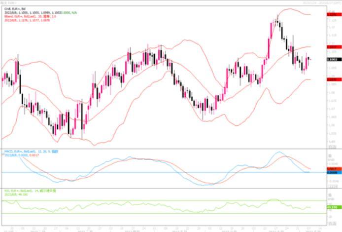Click the chart title text at top left
Viewport: 342px width, 232px height.
[9, 2]
